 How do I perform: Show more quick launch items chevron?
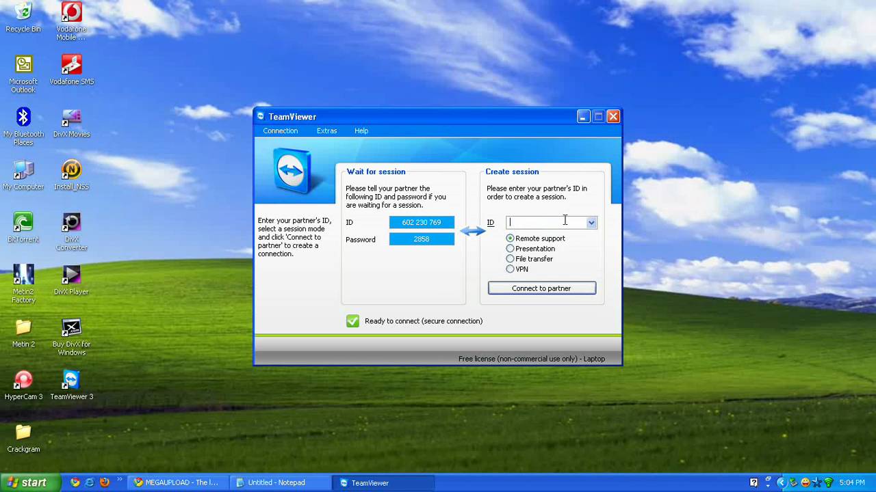119,480
